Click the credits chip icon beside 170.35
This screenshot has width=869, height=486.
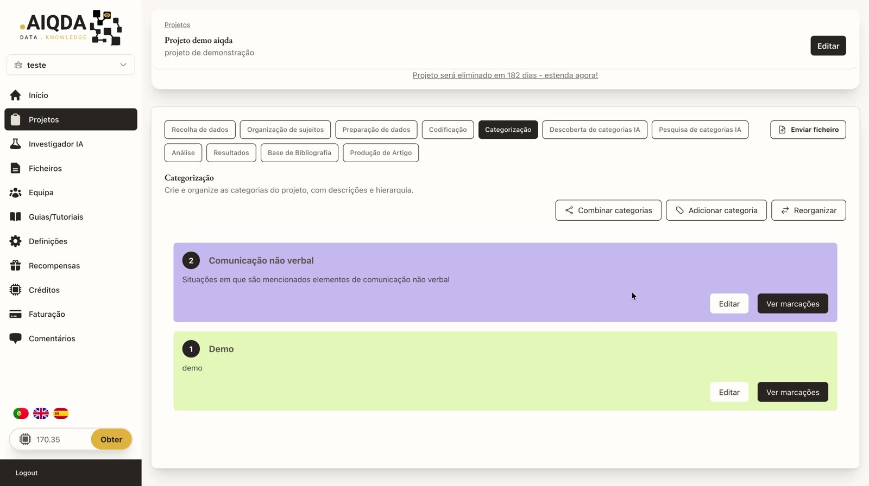tap(25, 439)
